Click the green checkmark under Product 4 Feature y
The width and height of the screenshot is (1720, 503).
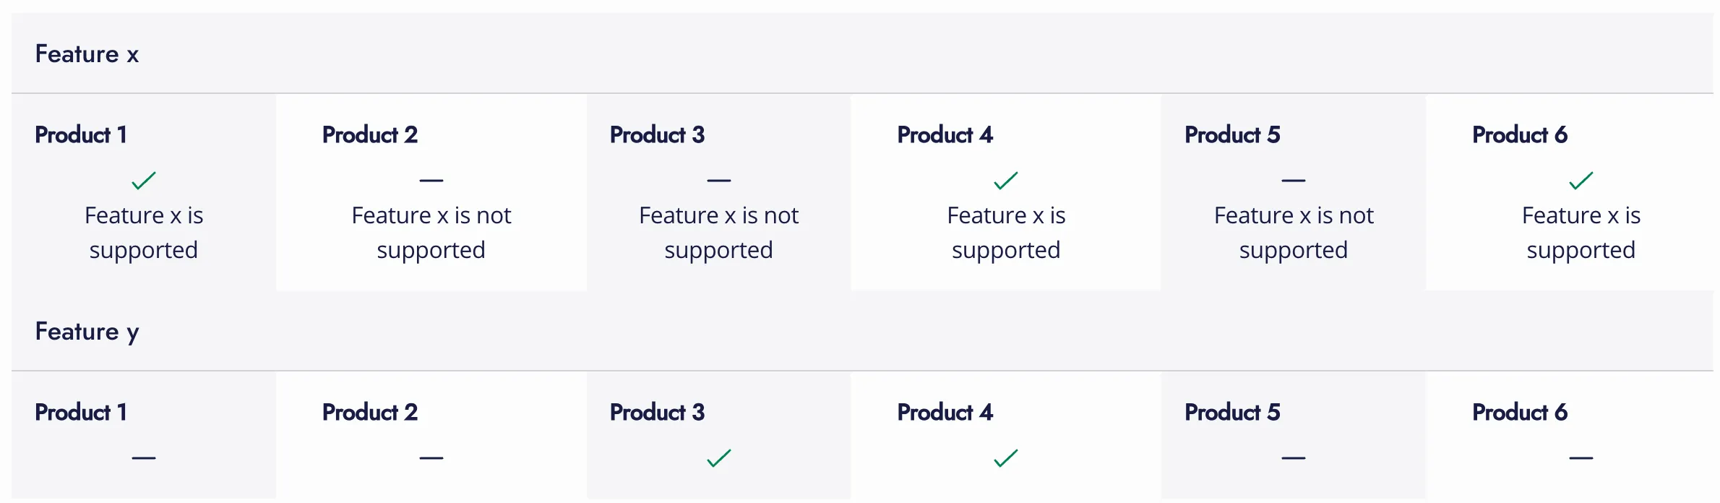(x=1006, y=457)
